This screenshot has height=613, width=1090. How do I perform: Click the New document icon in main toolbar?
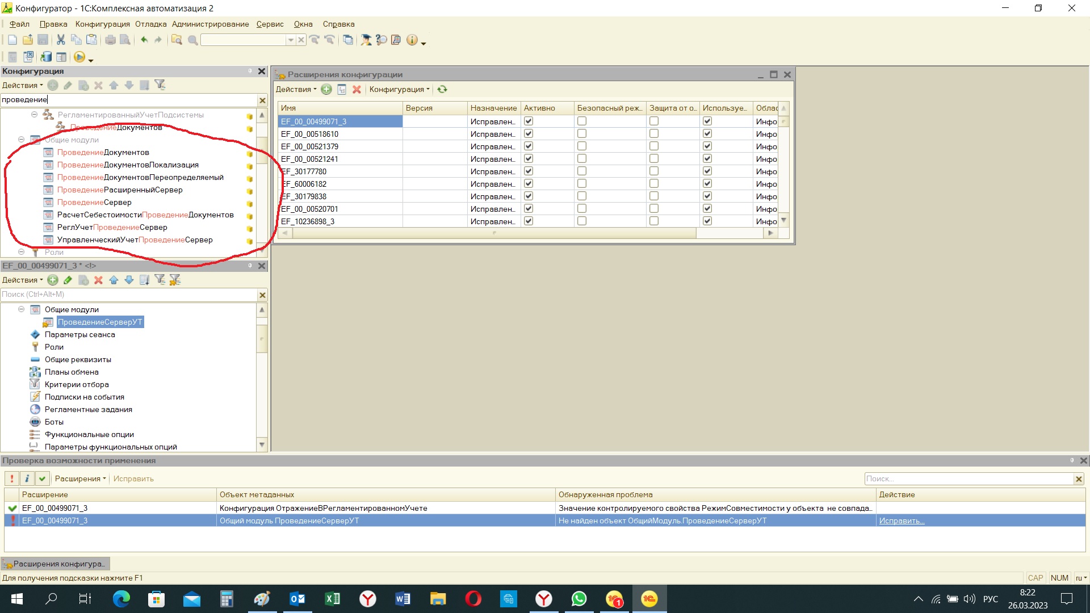coord(12,40)
